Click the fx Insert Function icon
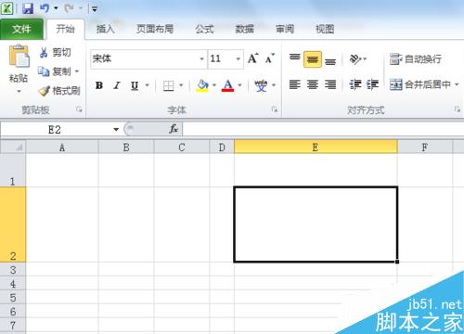 (x=174, y=129)
